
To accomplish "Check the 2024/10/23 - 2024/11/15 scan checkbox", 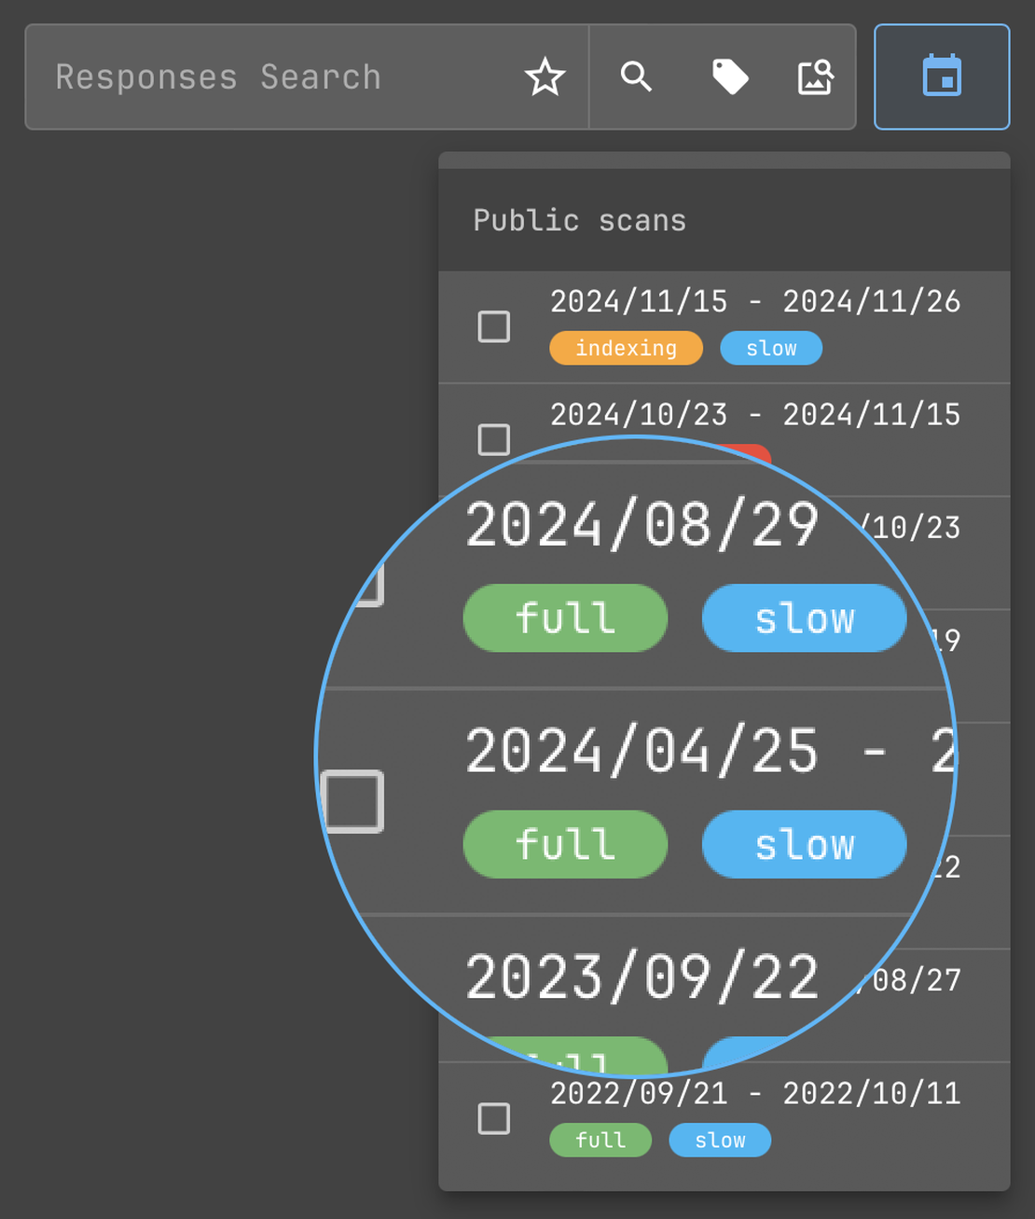I will pos(494,439).
